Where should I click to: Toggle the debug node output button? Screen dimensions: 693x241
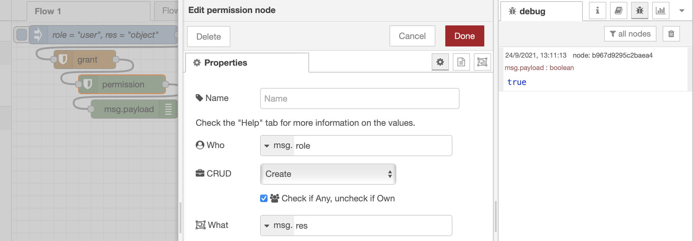click(168, 109)
